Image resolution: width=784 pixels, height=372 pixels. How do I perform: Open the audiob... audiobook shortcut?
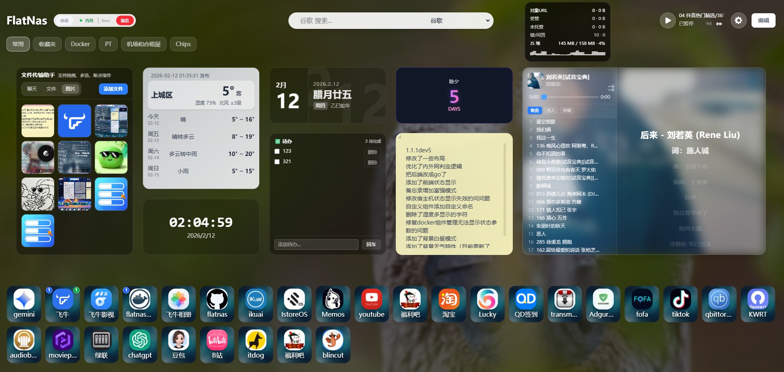(24, 345)
